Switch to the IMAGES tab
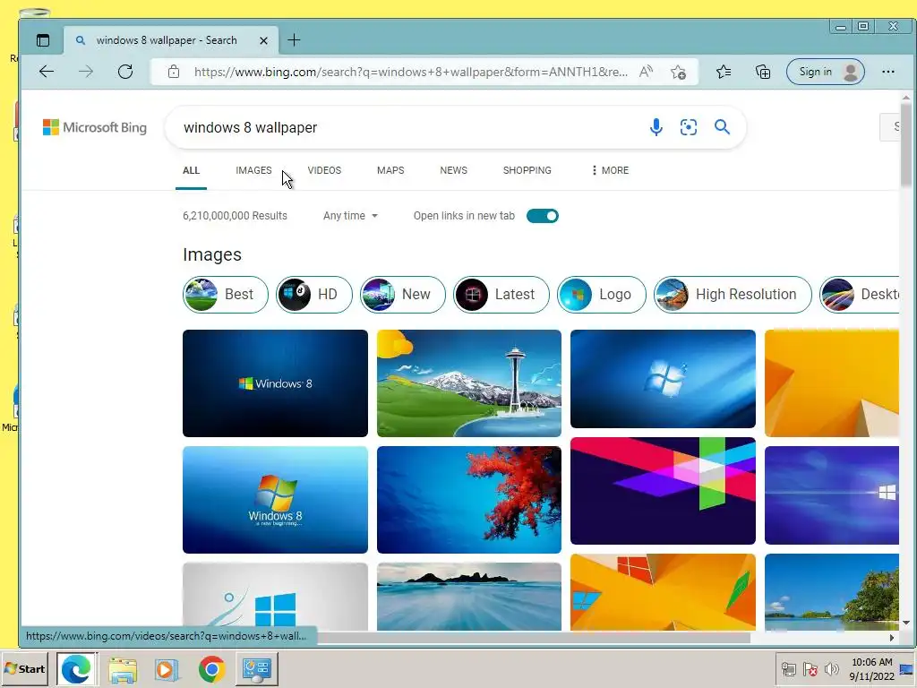This screenshot has width=917, height=688. (253, 170)
